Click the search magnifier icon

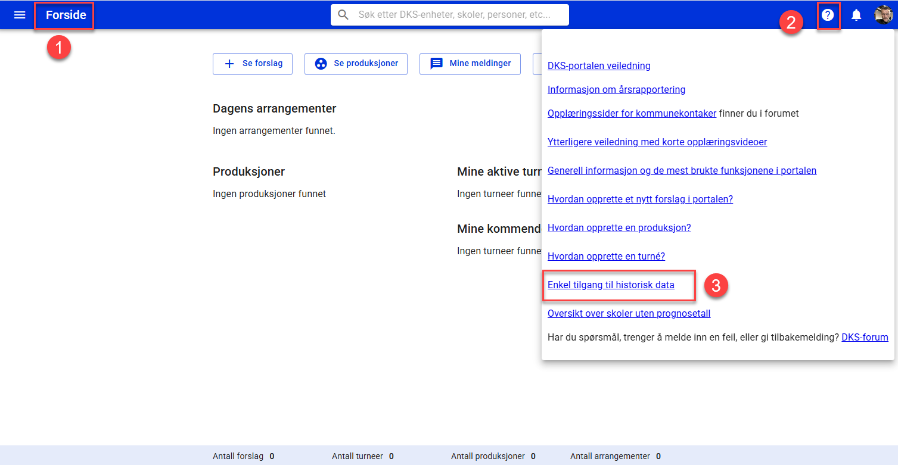coord(343,15)
